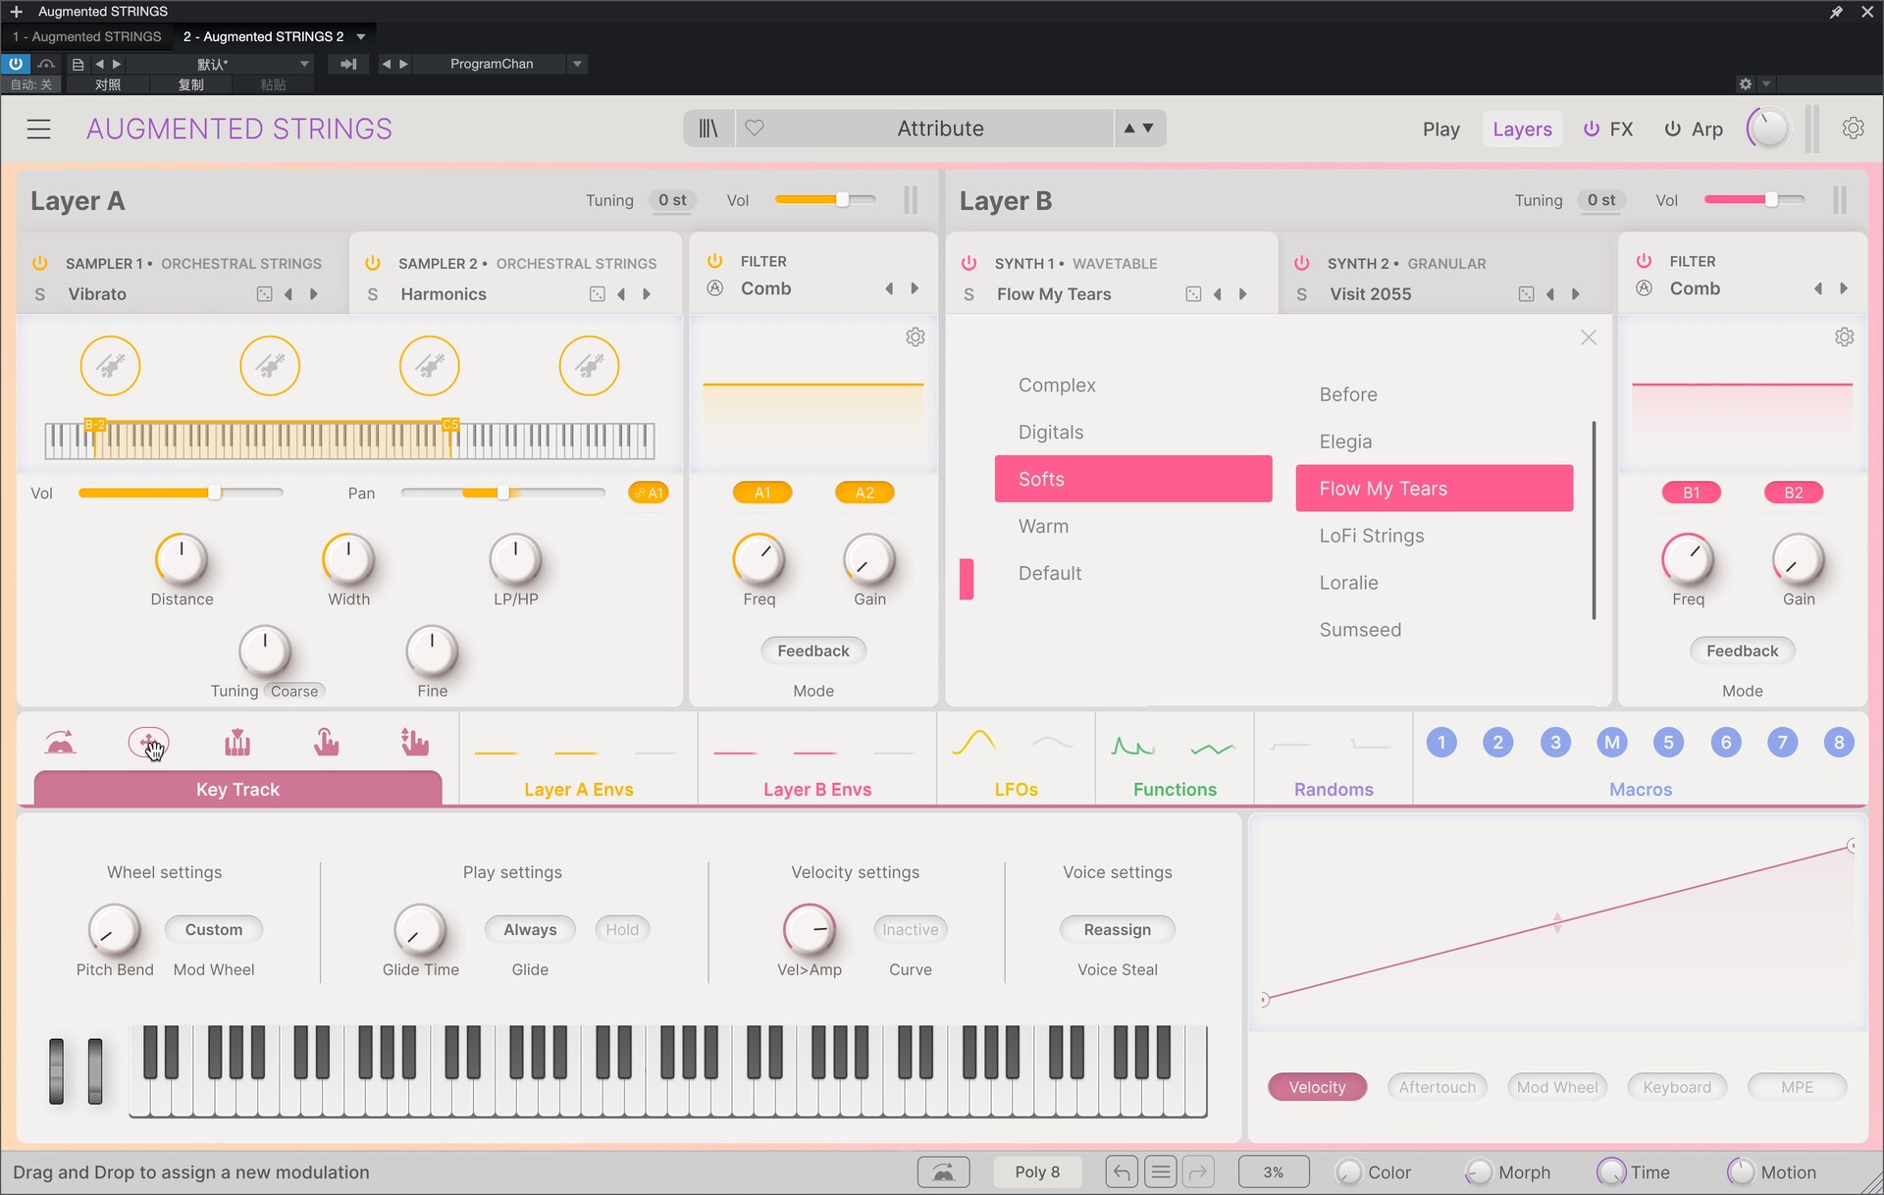The image size is (1884, 1195).
Task: Select macro number 5
Action: coord(1668,743)
